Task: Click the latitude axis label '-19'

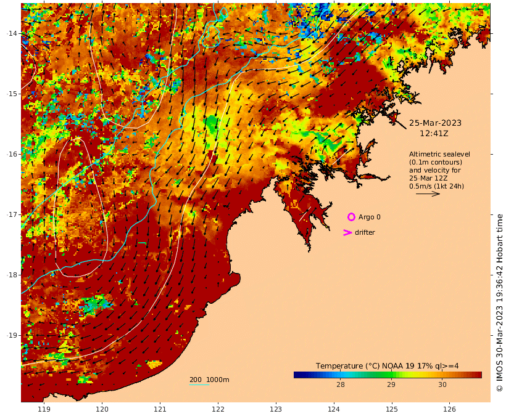Action: pyautogui.click(x=12, y=335)
